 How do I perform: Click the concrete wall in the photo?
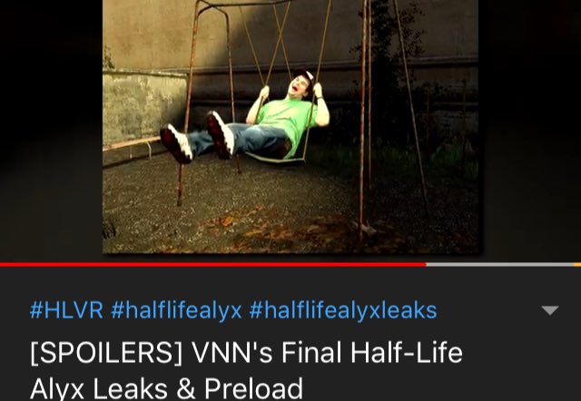[143, 105]
